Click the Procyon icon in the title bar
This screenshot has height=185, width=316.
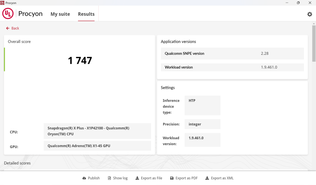2,3
